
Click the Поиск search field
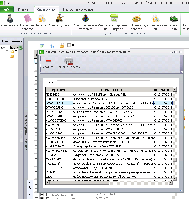pos(104,83)
